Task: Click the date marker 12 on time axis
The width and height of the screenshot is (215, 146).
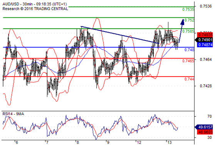Action: 139,143
